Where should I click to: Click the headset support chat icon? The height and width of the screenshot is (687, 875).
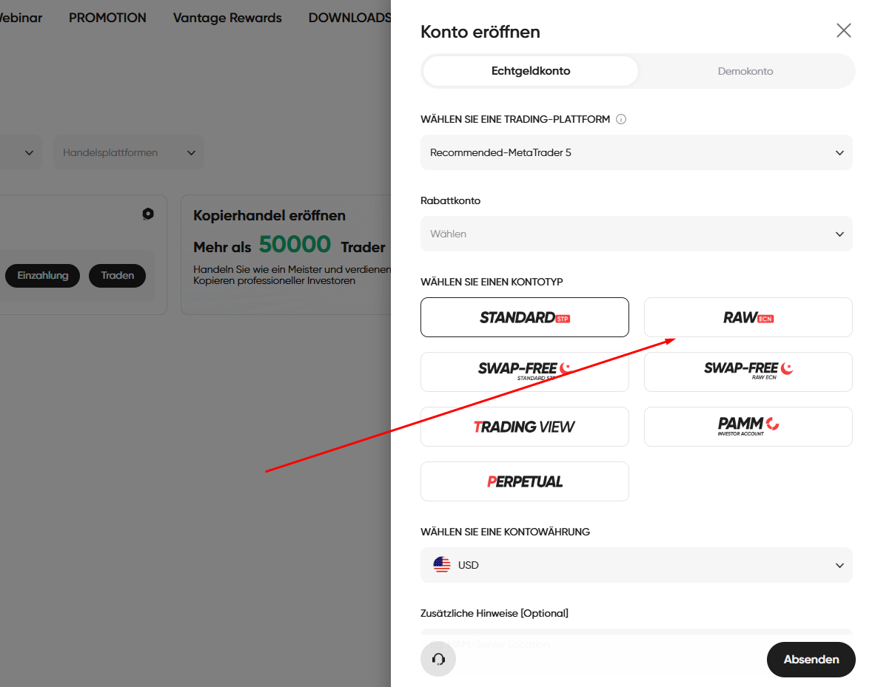[x=438, y=659]
